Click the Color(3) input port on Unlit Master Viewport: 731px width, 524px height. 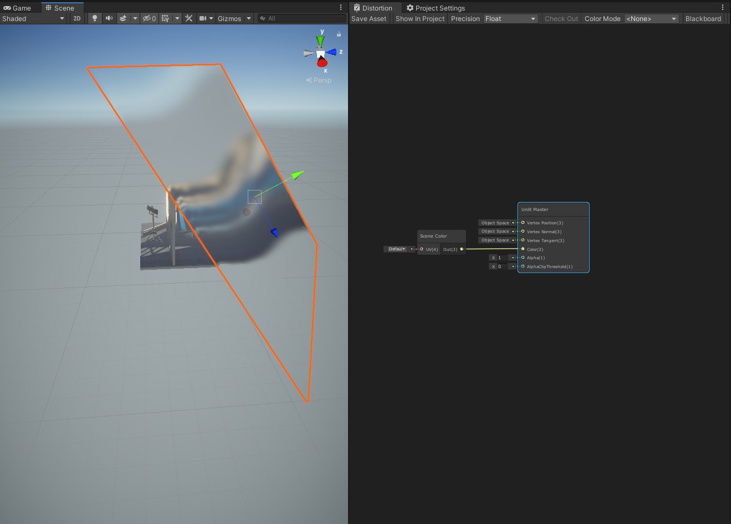pyautogui.click(x=523, y=249)
